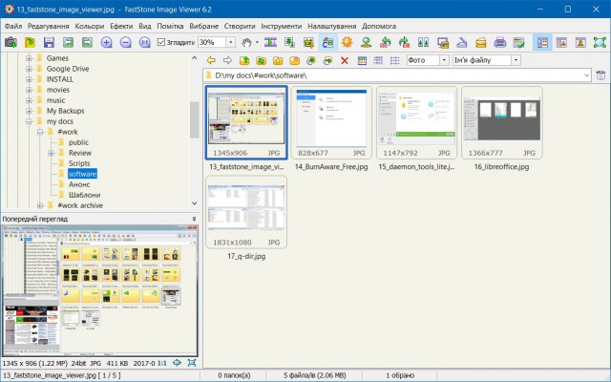Click the camera acquire-images icon
Screen dimensions: 611x382
[11, 42]
